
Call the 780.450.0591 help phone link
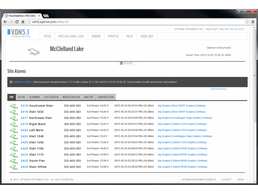[x=237, y=29]
